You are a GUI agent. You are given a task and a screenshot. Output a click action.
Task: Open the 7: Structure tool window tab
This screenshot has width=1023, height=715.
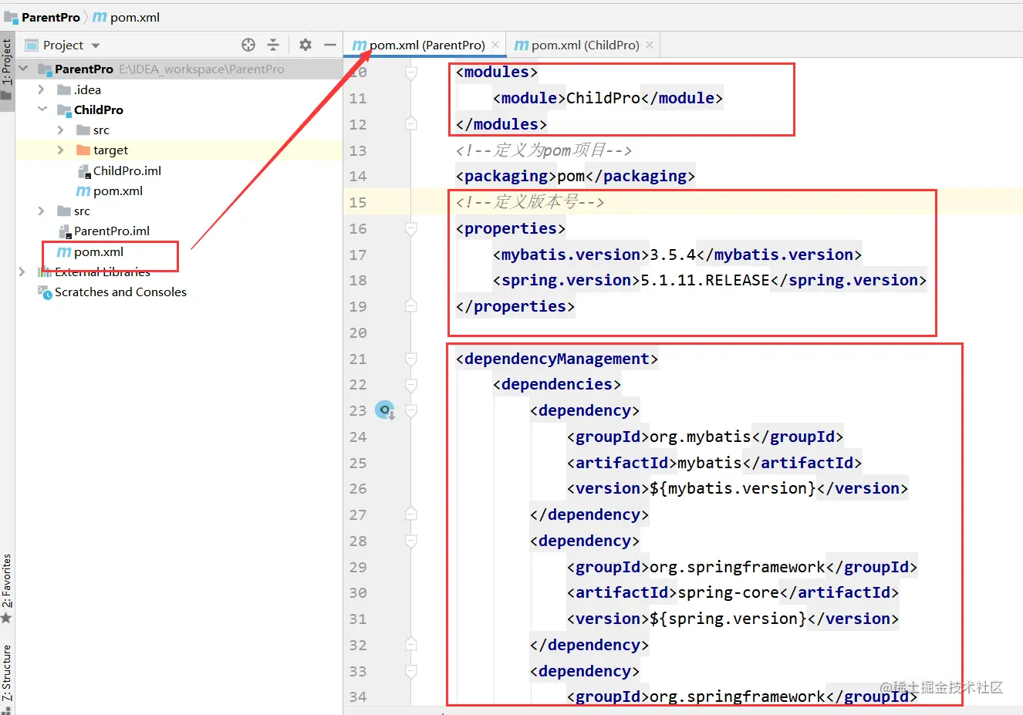pos(7,677)
